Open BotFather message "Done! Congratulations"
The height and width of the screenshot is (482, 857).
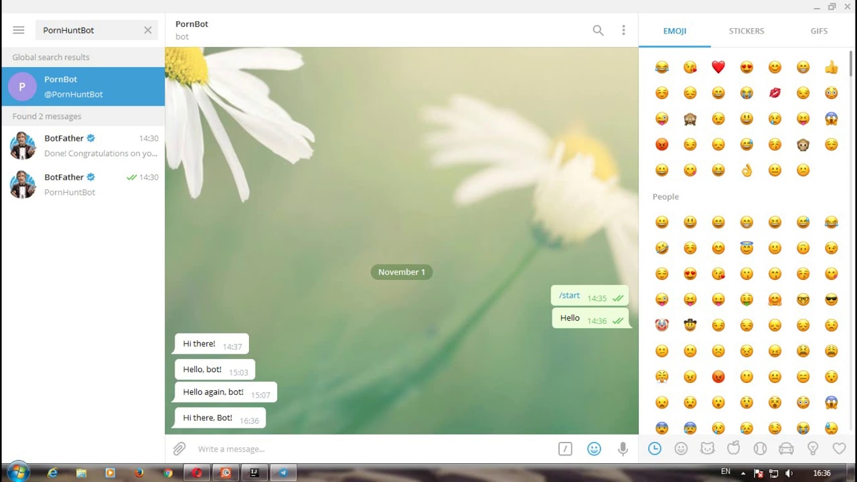coord(83,145)
